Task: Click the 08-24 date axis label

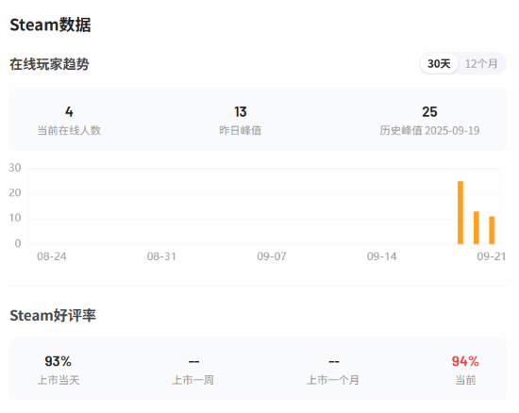Action: (x=52, y=256)
